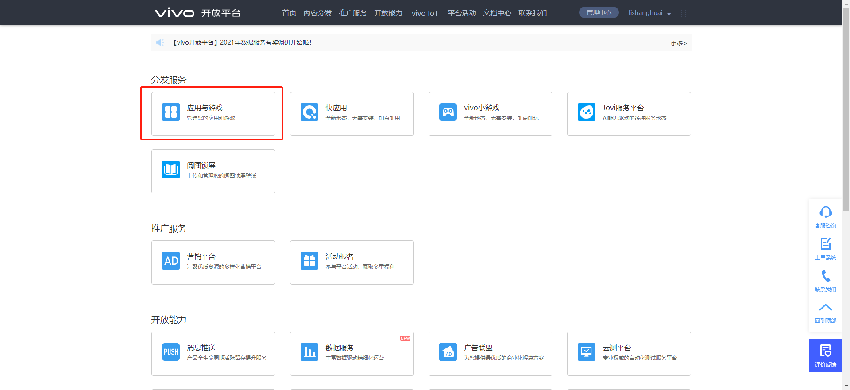Open 联系我们 in top navigation
The width and height of the screenshot is (850, 390).
[533, 13]
